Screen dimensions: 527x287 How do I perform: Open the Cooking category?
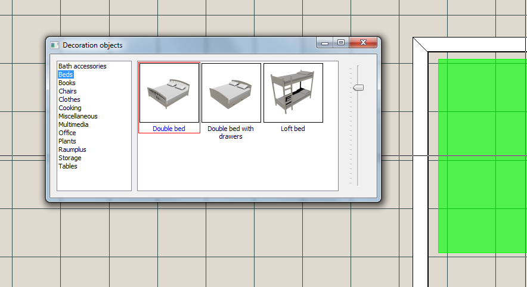pos(70,108)
